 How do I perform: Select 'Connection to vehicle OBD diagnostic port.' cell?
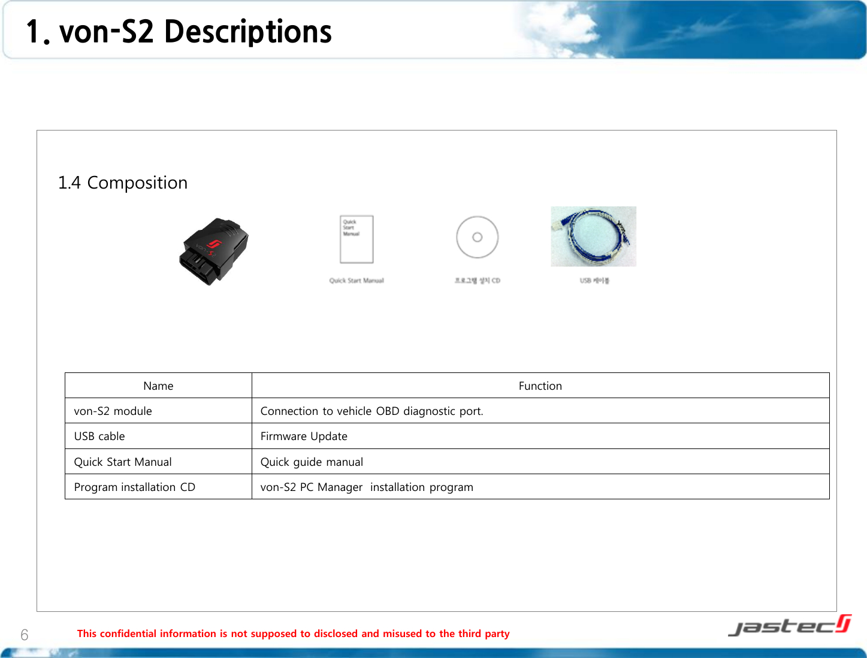tap(540, 411)
